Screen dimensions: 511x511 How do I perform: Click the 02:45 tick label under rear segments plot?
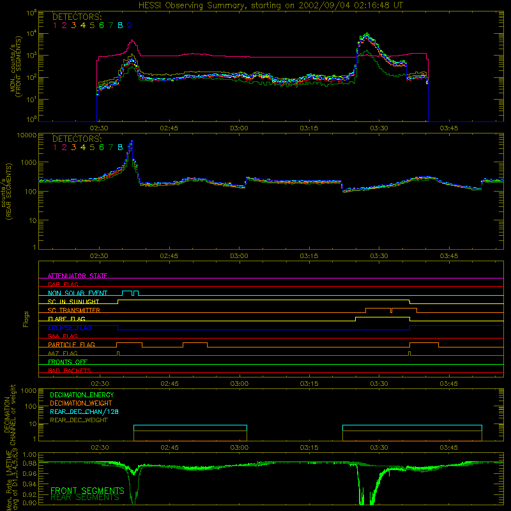[169, 256]
